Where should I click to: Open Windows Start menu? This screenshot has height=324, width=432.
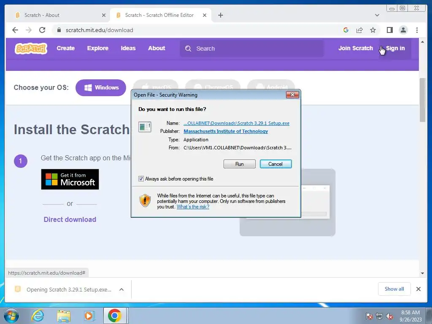(x=11, y=316)
